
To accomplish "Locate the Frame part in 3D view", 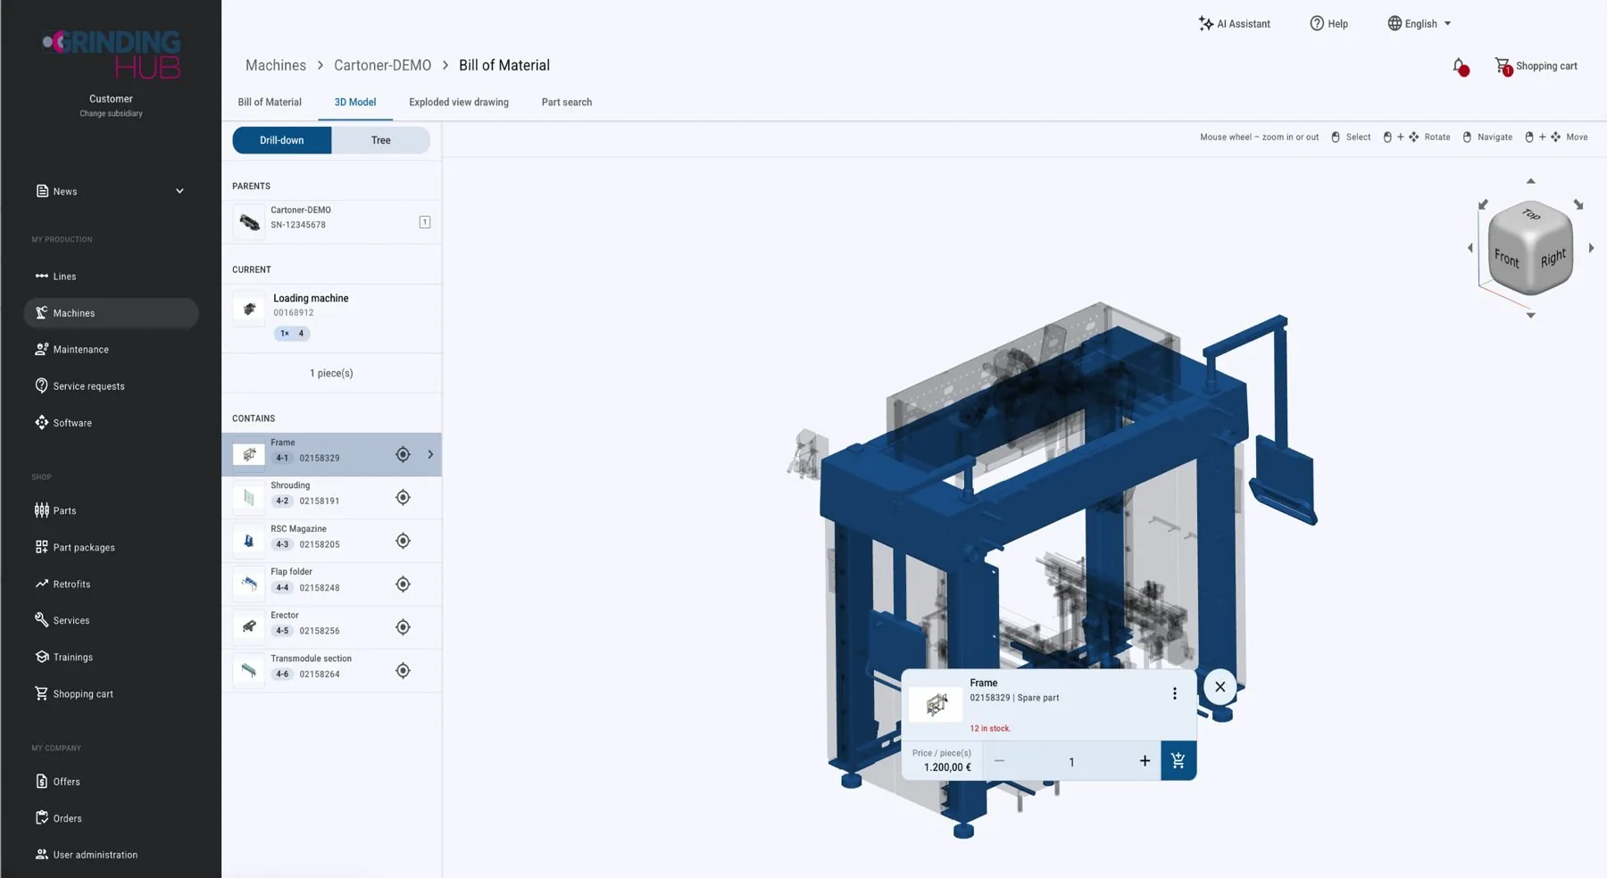I will 403,455.
